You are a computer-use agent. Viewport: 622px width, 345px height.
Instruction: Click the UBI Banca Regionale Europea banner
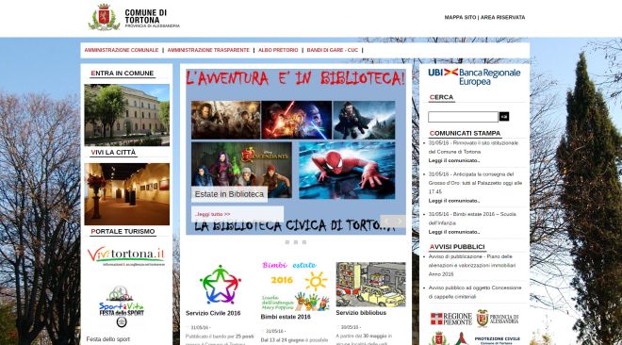(474, 77)
